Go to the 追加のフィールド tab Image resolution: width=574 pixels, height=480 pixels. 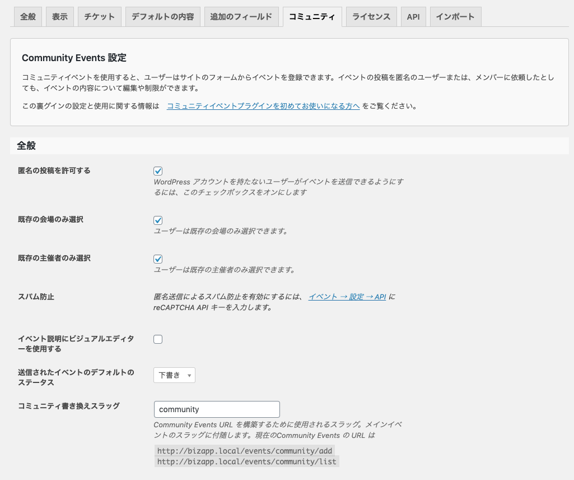[241, 17]
